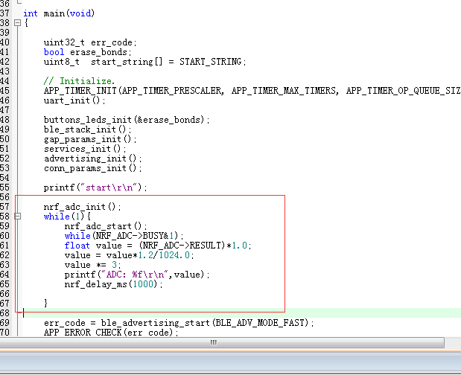The image size is (461, 375).
Task: Click 'services_init();' line
Action: (85, 149)
